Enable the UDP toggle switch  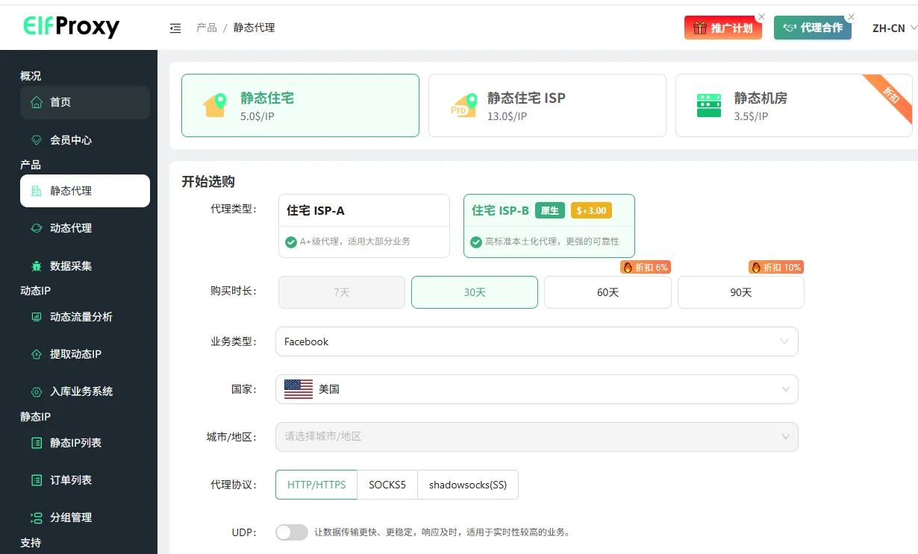[291, 532]
